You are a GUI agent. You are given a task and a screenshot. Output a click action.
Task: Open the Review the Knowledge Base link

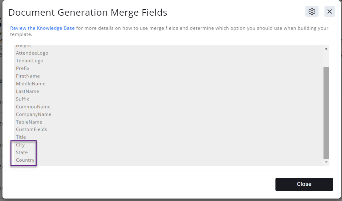42,28
